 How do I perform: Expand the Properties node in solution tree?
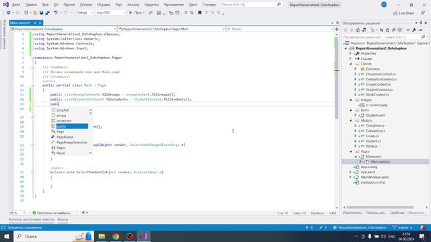tap(351, 54)
